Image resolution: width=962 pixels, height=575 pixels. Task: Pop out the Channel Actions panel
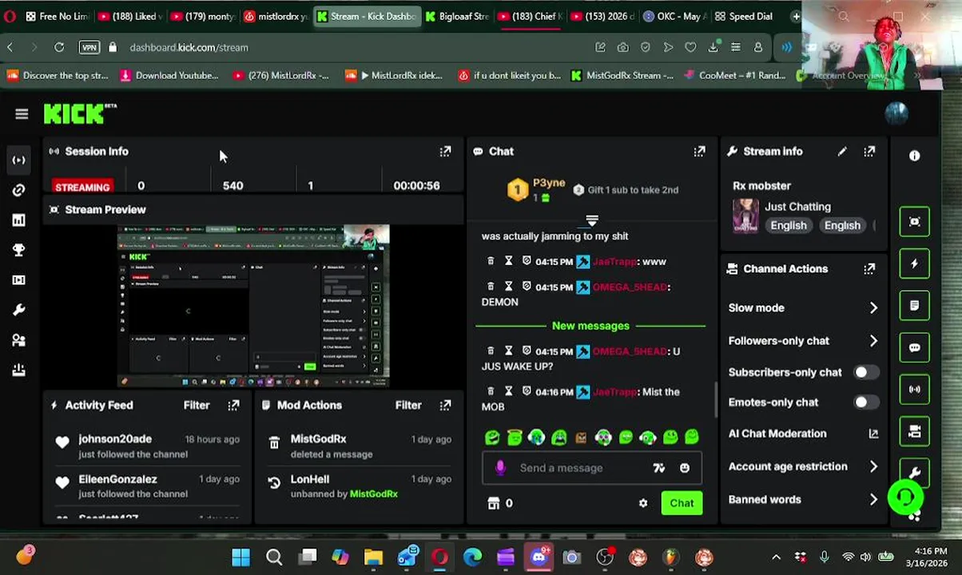869,269
